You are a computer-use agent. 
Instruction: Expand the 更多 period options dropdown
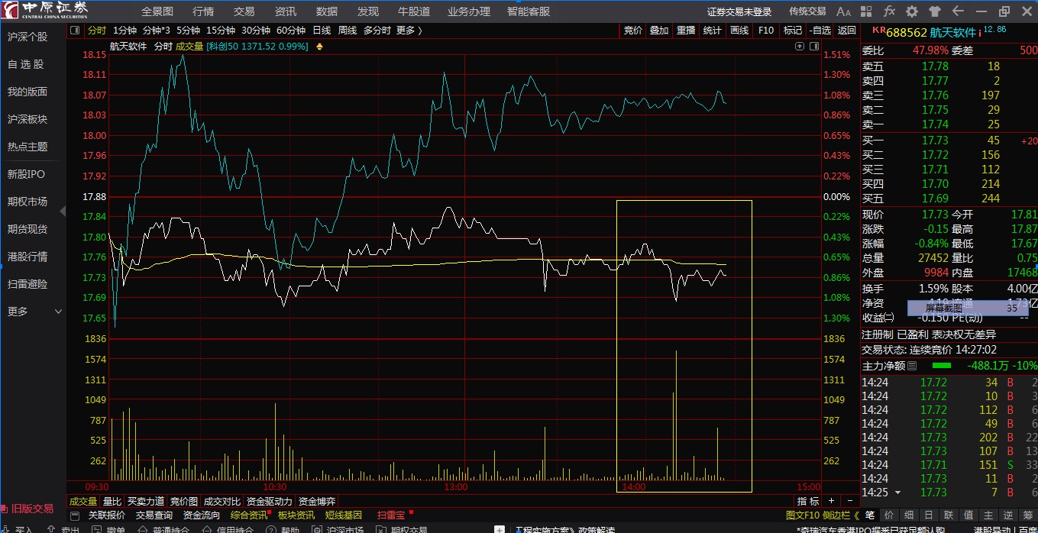(409, 31)
